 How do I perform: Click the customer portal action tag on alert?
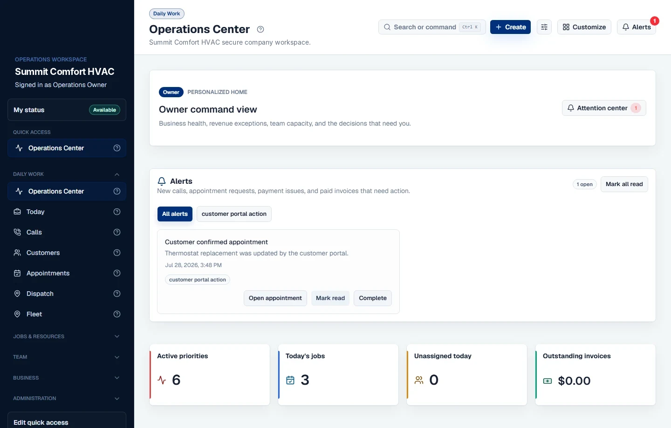click(x=198, y=280)
